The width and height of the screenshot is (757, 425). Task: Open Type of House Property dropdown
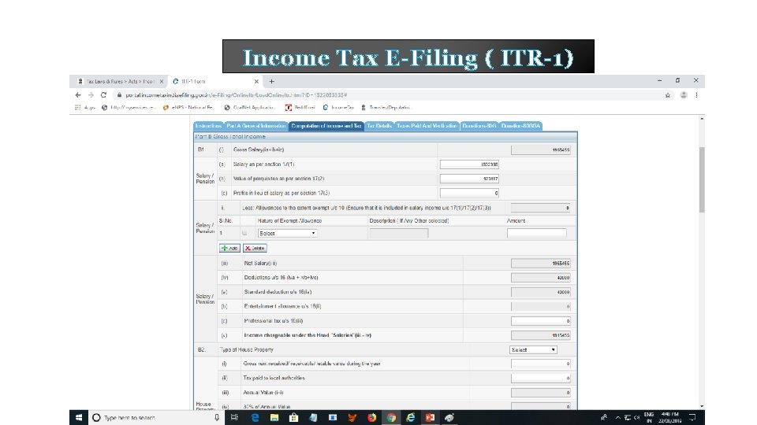534,349
